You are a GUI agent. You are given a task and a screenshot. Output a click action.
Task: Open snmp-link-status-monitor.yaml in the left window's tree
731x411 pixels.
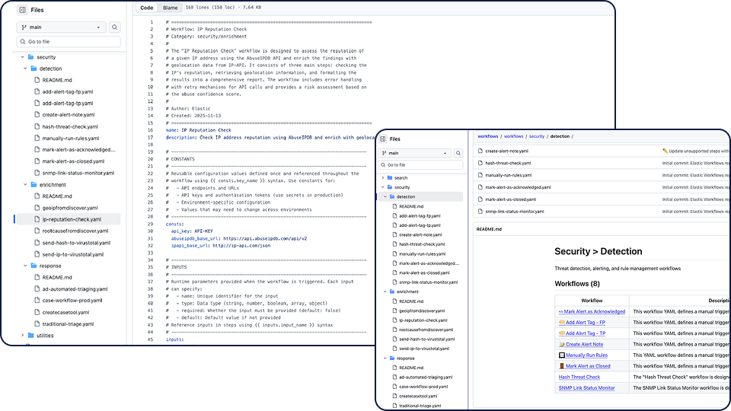78,173
